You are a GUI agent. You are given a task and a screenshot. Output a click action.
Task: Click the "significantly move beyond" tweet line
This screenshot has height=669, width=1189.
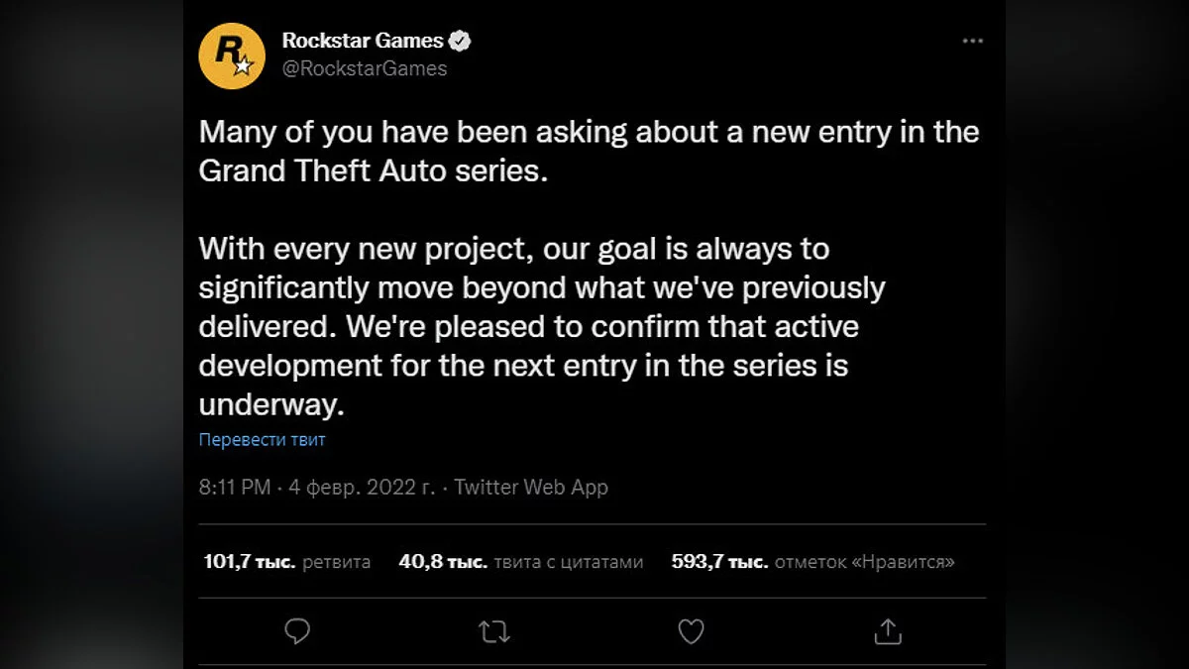(x=541, y=287)
